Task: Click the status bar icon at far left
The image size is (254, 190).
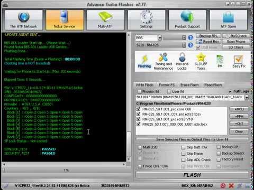Action: pos(6,185)
